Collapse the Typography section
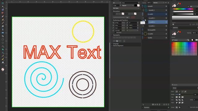 tap(112, 35)
